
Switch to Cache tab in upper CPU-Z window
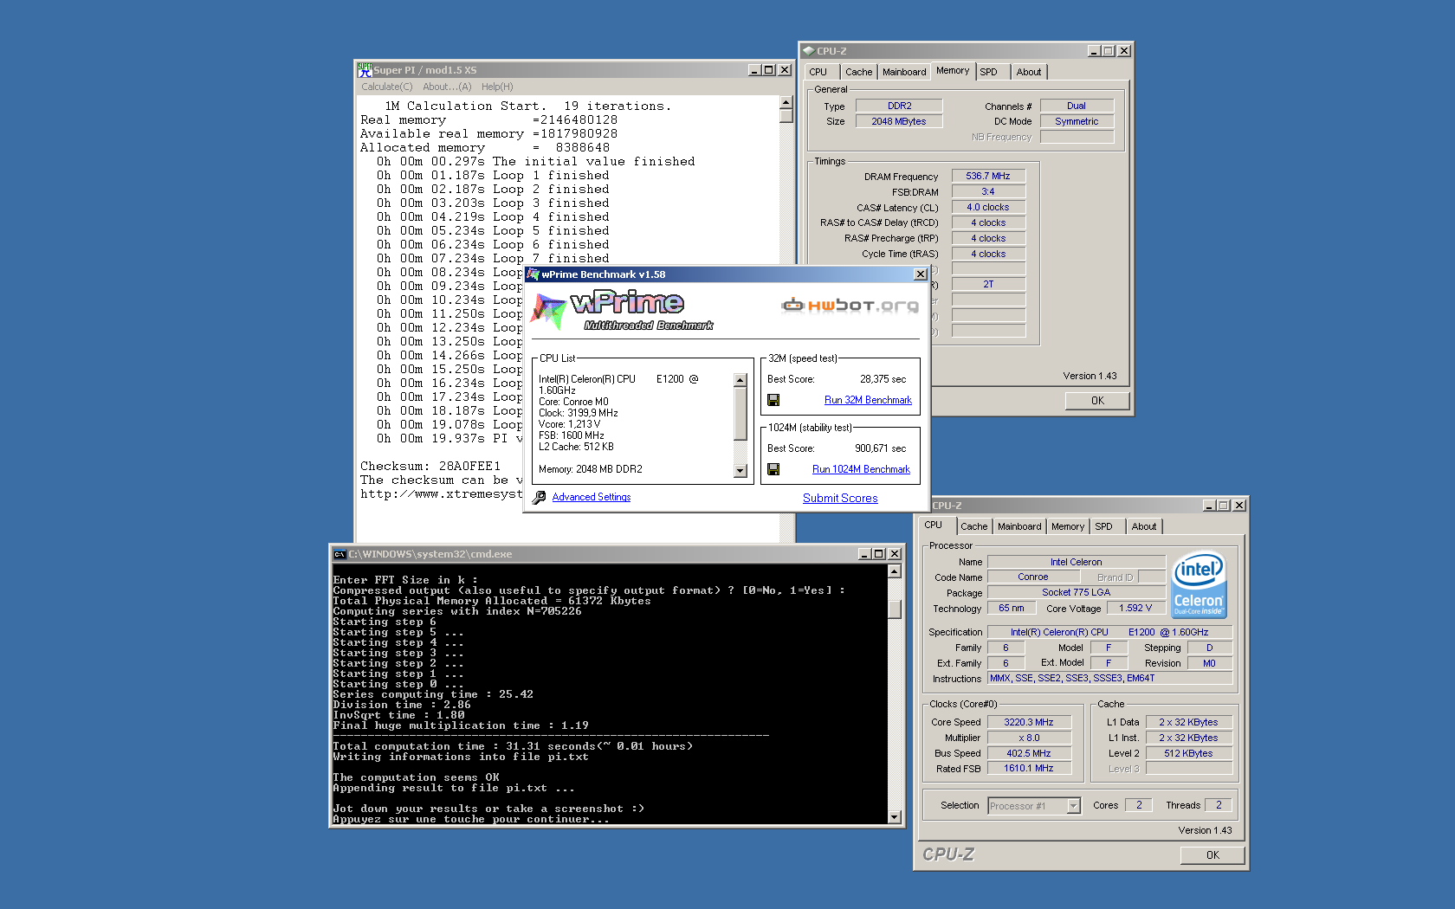coord(859,72)
